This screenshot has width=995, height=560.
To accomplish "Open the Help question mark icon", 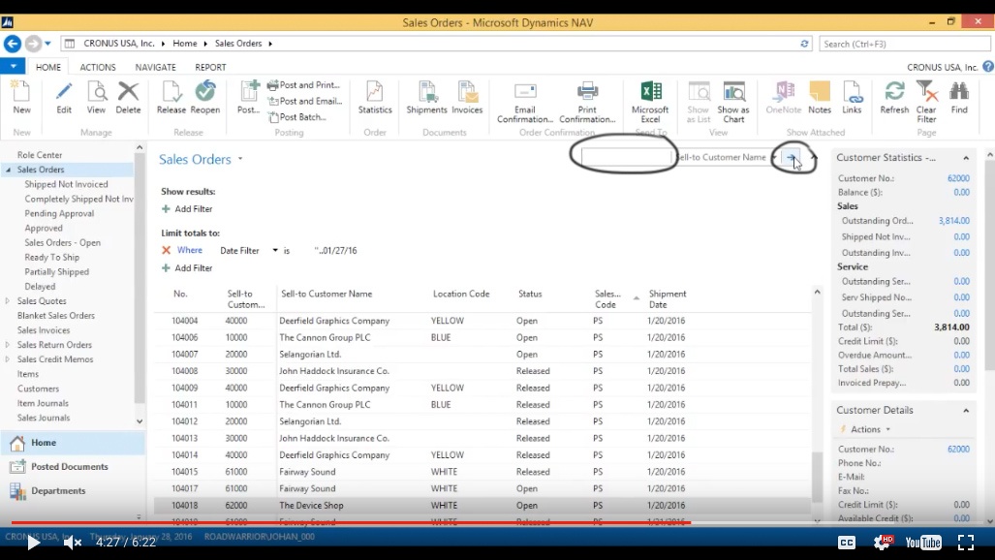I will (987, 66).
